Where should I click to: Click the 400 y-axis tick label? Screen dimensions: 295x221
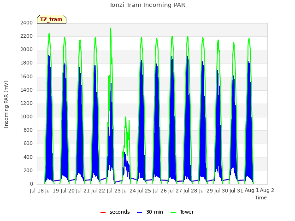click(28, 157)
